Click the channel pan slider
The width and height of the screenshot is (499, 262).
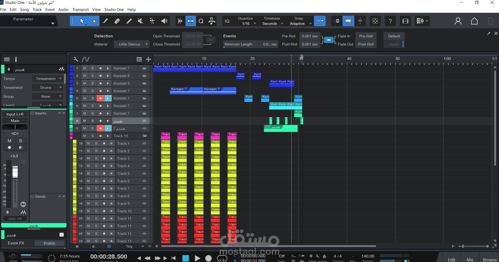point(15,127)
